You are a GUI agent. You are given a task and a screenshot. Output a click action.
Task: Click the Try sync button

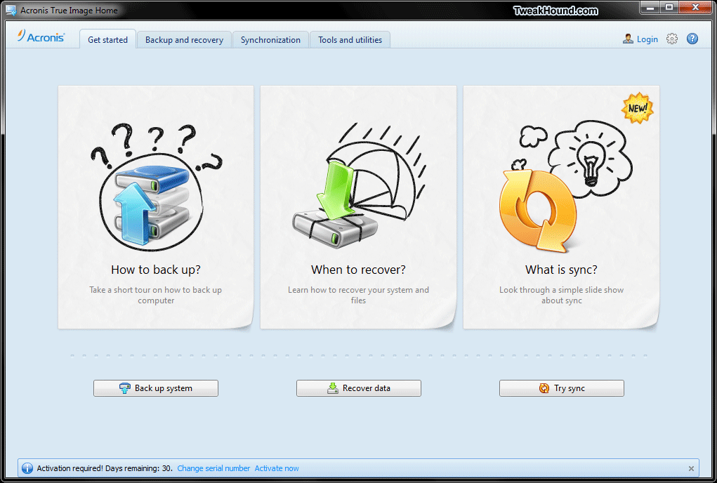(562, 388)
